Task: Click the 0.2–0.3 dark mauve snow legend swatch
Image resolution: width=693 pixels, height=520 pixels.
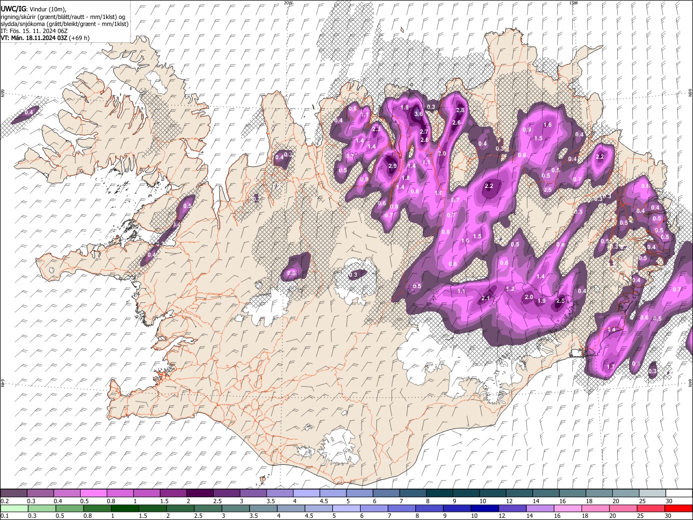Action: click(x=14, y=493)
